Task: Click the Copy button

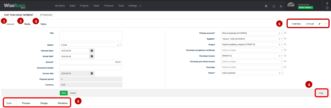Action: tap(321, 93)
